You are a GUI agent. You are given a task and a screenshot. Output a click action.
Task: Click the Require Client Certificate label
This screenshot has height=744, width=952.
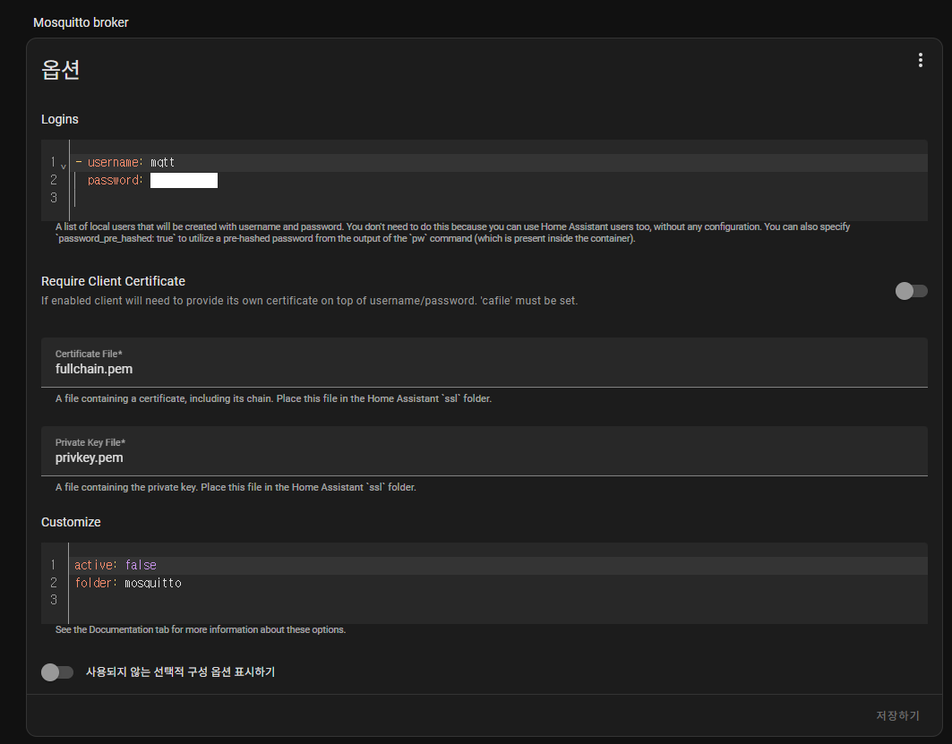coord(113,281)
